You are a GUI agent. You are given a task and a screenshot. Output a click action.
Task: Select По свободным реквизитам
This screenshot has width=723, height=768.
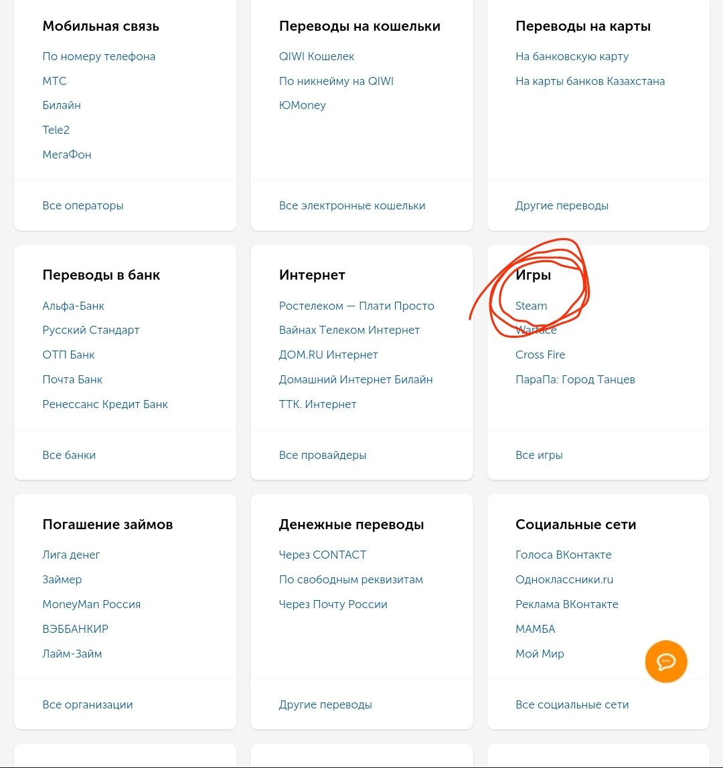click(351, 579)
